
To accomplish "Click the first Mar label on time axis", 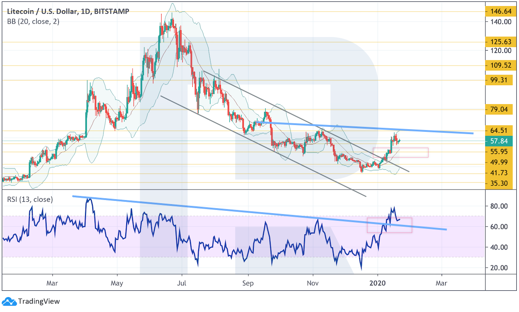I will pyautogui.click(x=52, y=283).
